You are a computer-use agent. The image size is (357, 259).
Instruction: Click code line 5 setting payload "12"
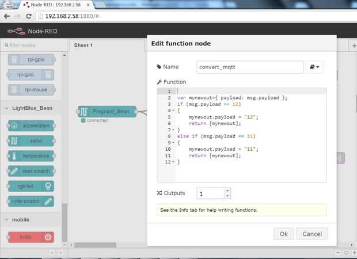[223, 117]
